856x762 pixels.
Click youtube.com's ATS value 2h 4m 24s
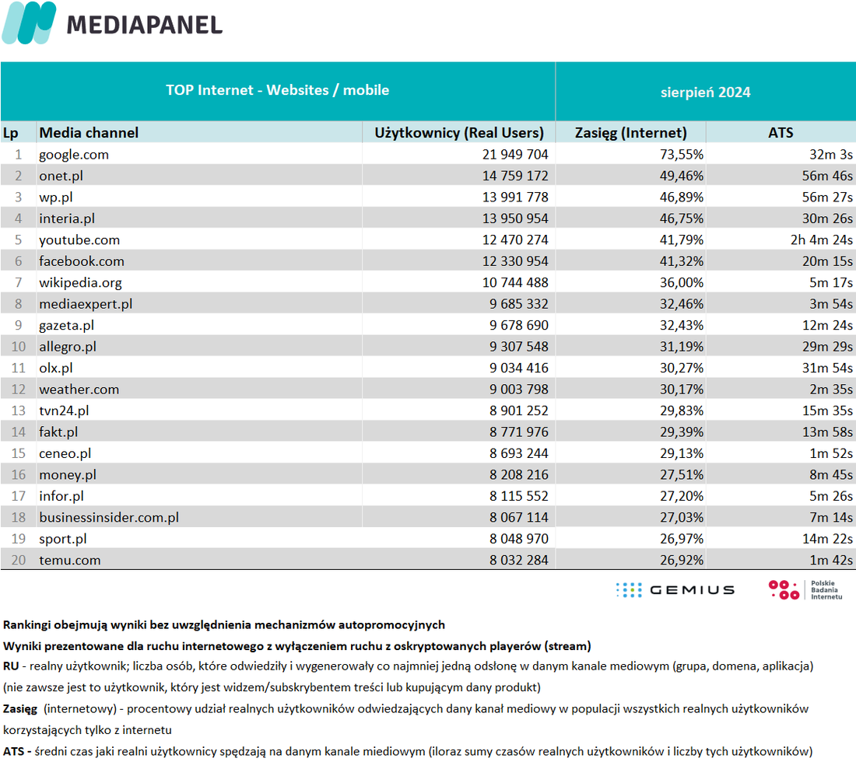point(821,239)
